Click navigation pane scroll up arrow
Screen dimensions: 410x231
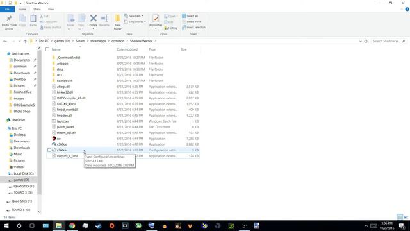coord(39,49)
